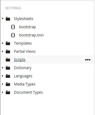The height and width of the screenshot is (115, 95).
Task: Click the Stylesheets folder icon
Action: [x=8, y=19]
